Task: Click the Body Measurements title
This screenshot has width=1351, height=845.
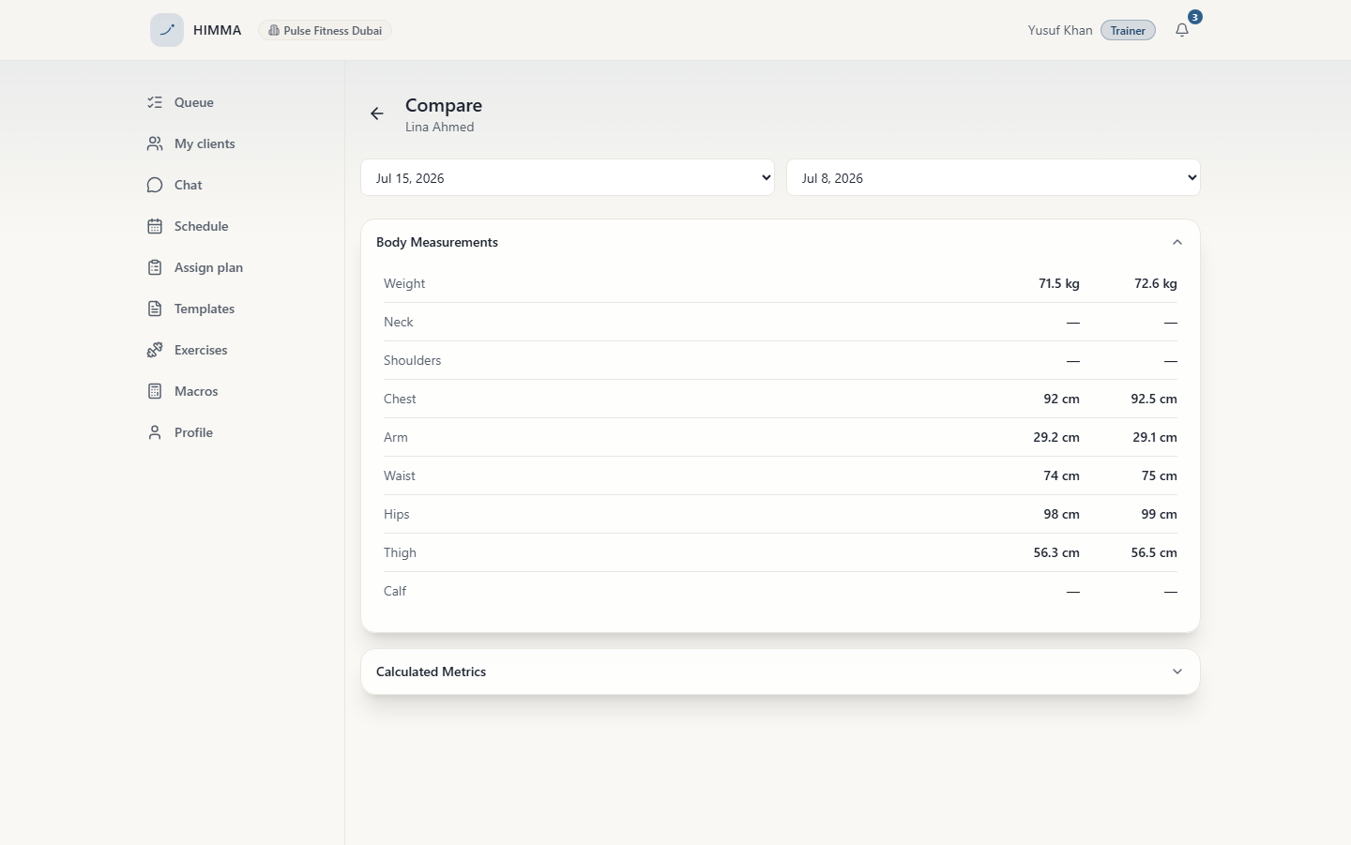Action: coord(437,242)
